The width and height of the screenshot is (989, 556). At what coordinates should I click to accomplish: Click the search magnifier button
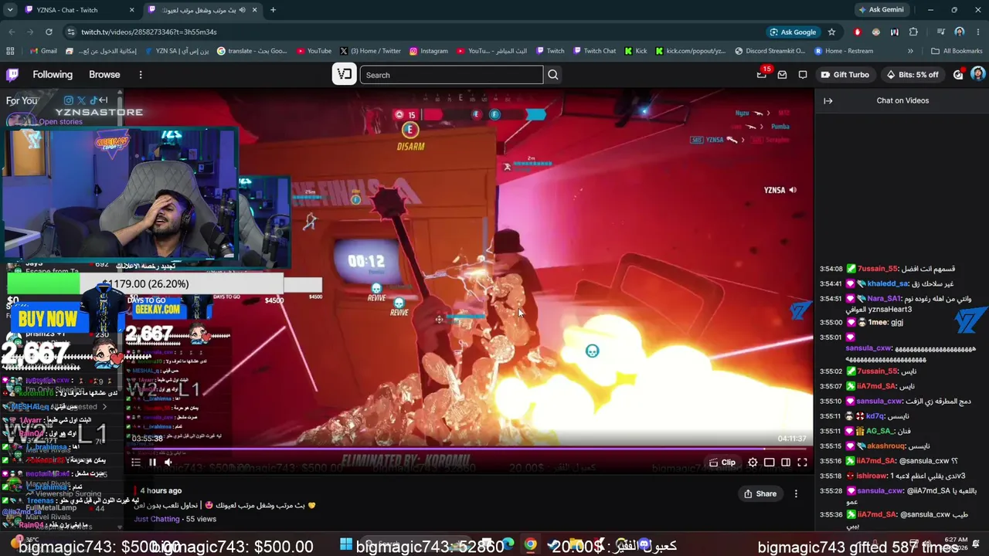click(x=553, y=75)
